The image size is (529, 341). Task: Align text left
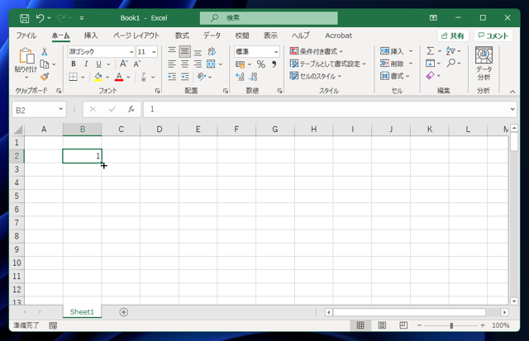pos(172,64)
